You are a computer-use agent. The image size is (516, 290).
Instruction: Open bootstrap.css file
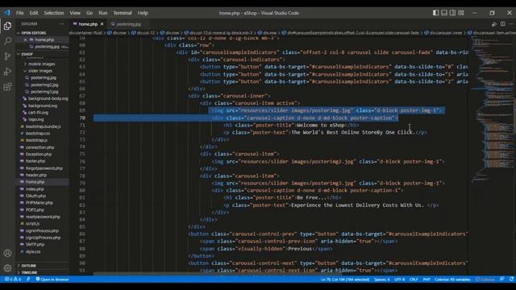[38, 133]
